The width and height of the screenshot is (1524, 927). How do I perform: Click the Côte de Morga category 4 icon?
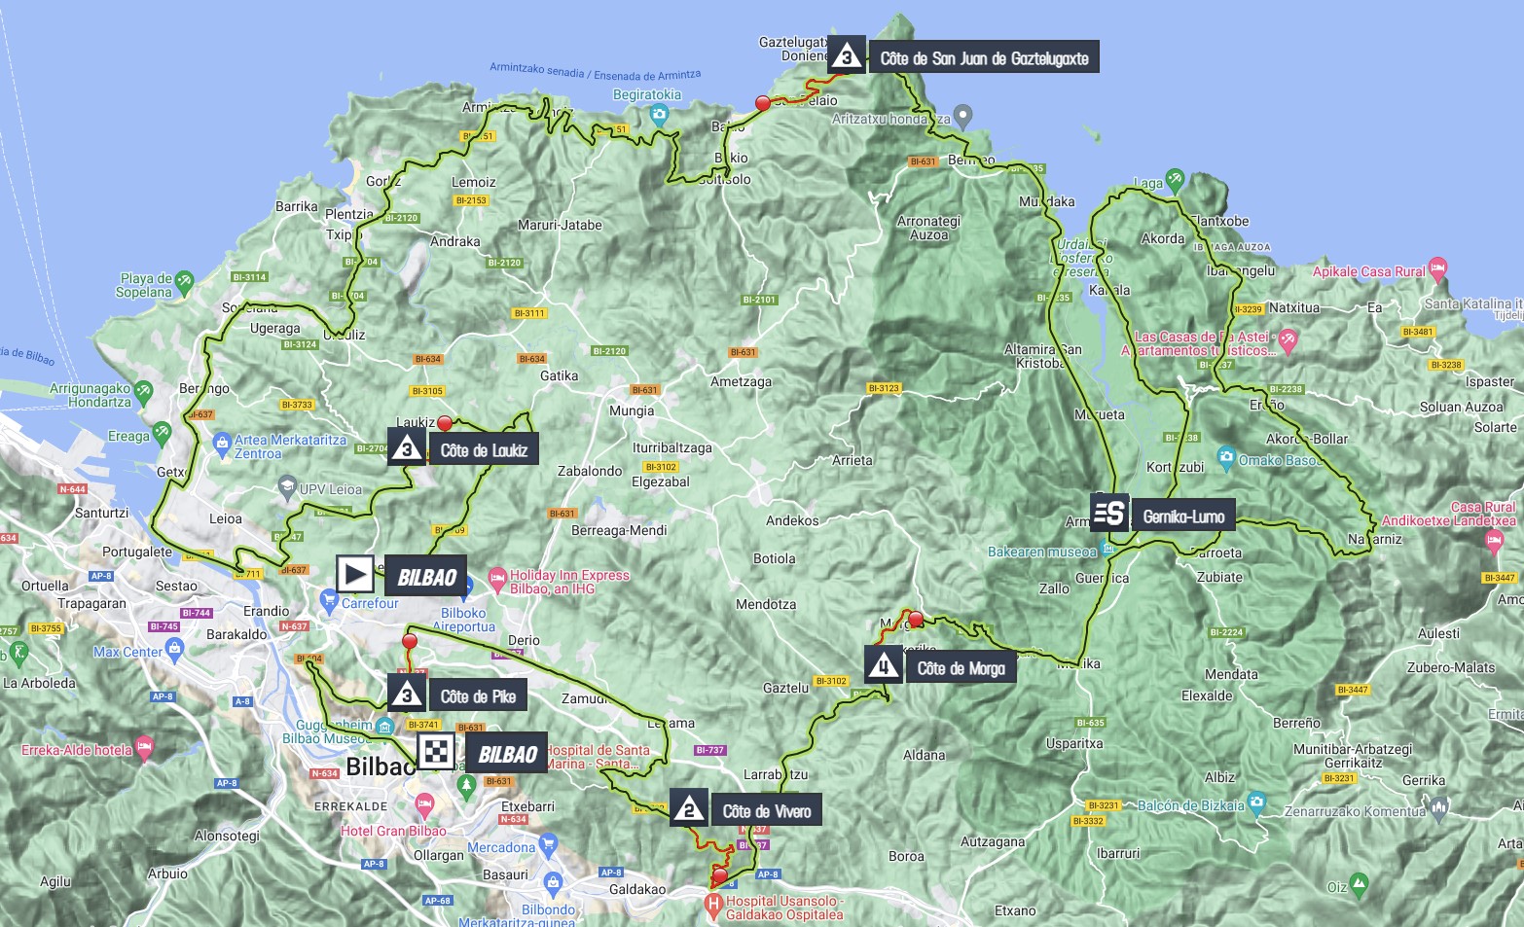pyautogui.click(x=883, y=665)
